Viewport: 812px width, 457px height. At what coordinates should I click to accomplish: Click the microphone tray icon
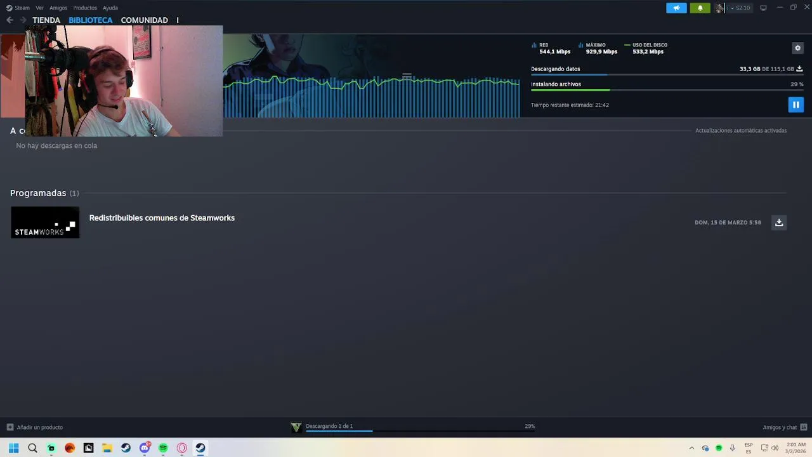click(732, 448)
